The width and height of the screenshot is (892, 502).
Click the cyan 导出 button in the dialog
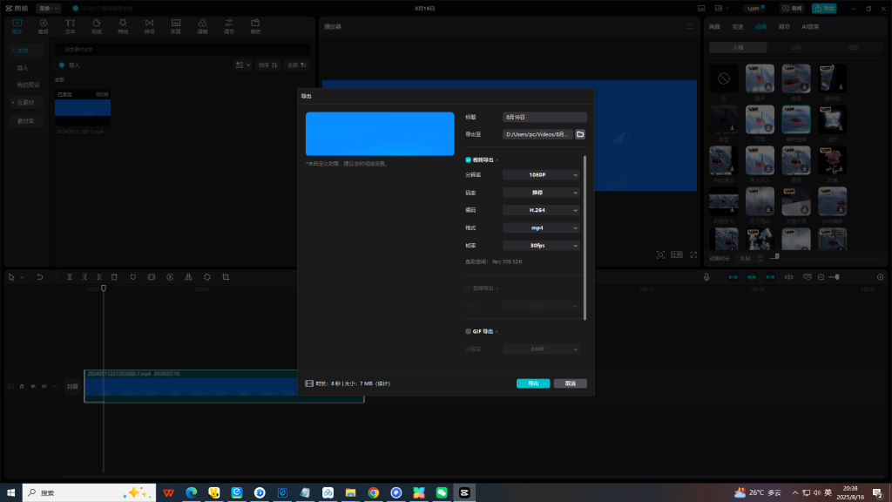pos(533,383)
